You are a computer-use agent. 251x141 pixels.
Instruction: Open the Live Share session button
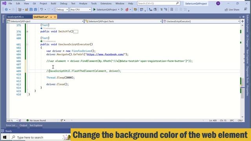tap(232, 9)
